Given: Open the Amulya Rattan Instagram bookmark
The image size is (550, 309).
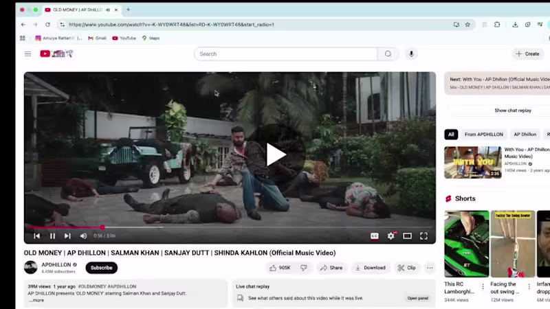Looking at the screenshot, I should pyautogui.click(x=58, y=38).
